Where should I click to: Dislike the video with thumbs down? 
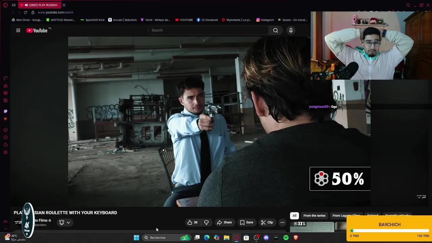pyautogui.click(x=206, y=222)
